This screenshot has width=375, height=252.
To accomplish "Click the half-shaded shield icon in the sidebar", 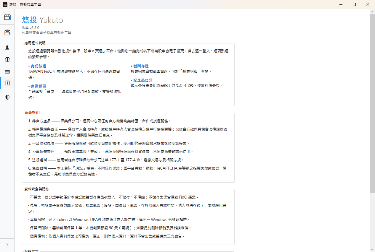I will click(x=7, y=97).
